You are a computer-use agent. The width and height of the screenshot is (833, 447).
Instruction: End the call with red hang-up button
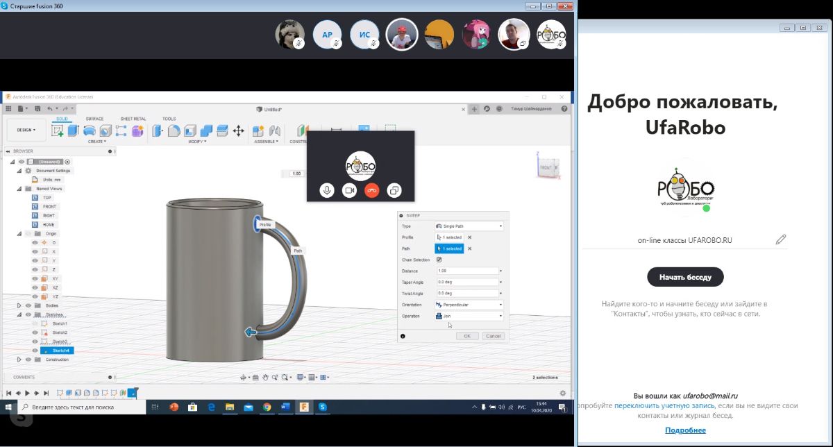(372, 190)
